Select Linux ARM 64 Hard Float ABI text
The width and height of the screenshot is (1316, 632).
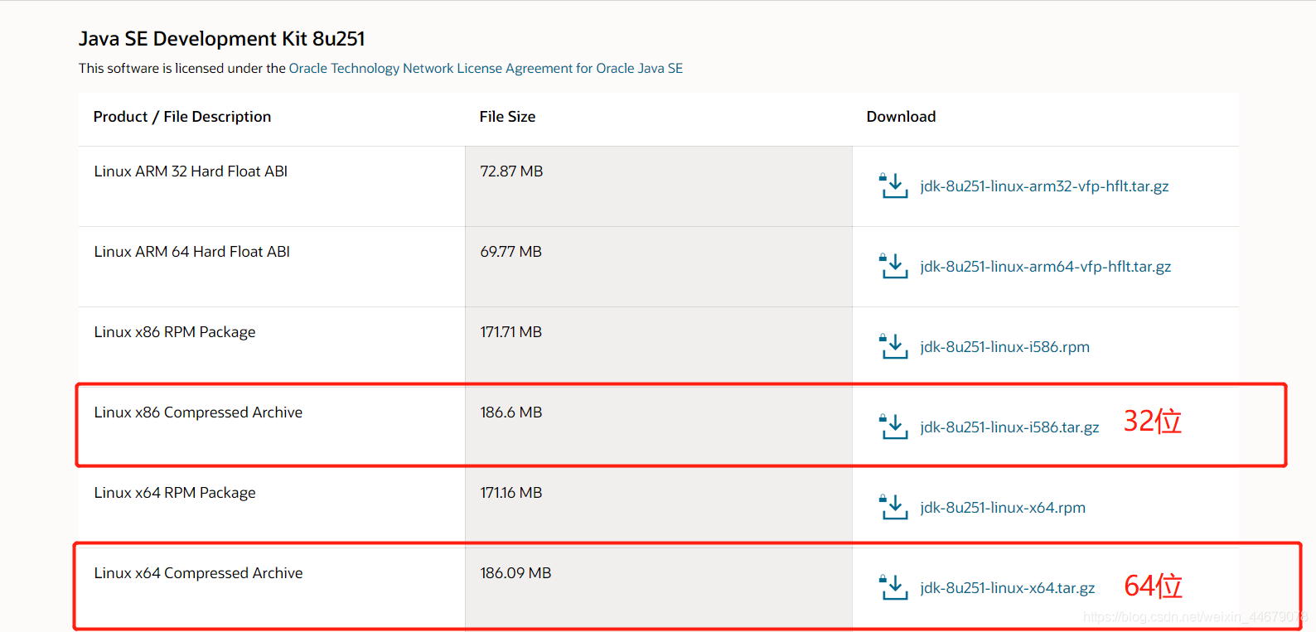pyautogui.click(x=191, y=252)
